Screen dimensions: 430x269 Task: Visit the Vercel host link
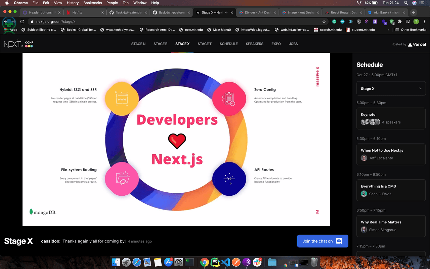pos(417,44)
